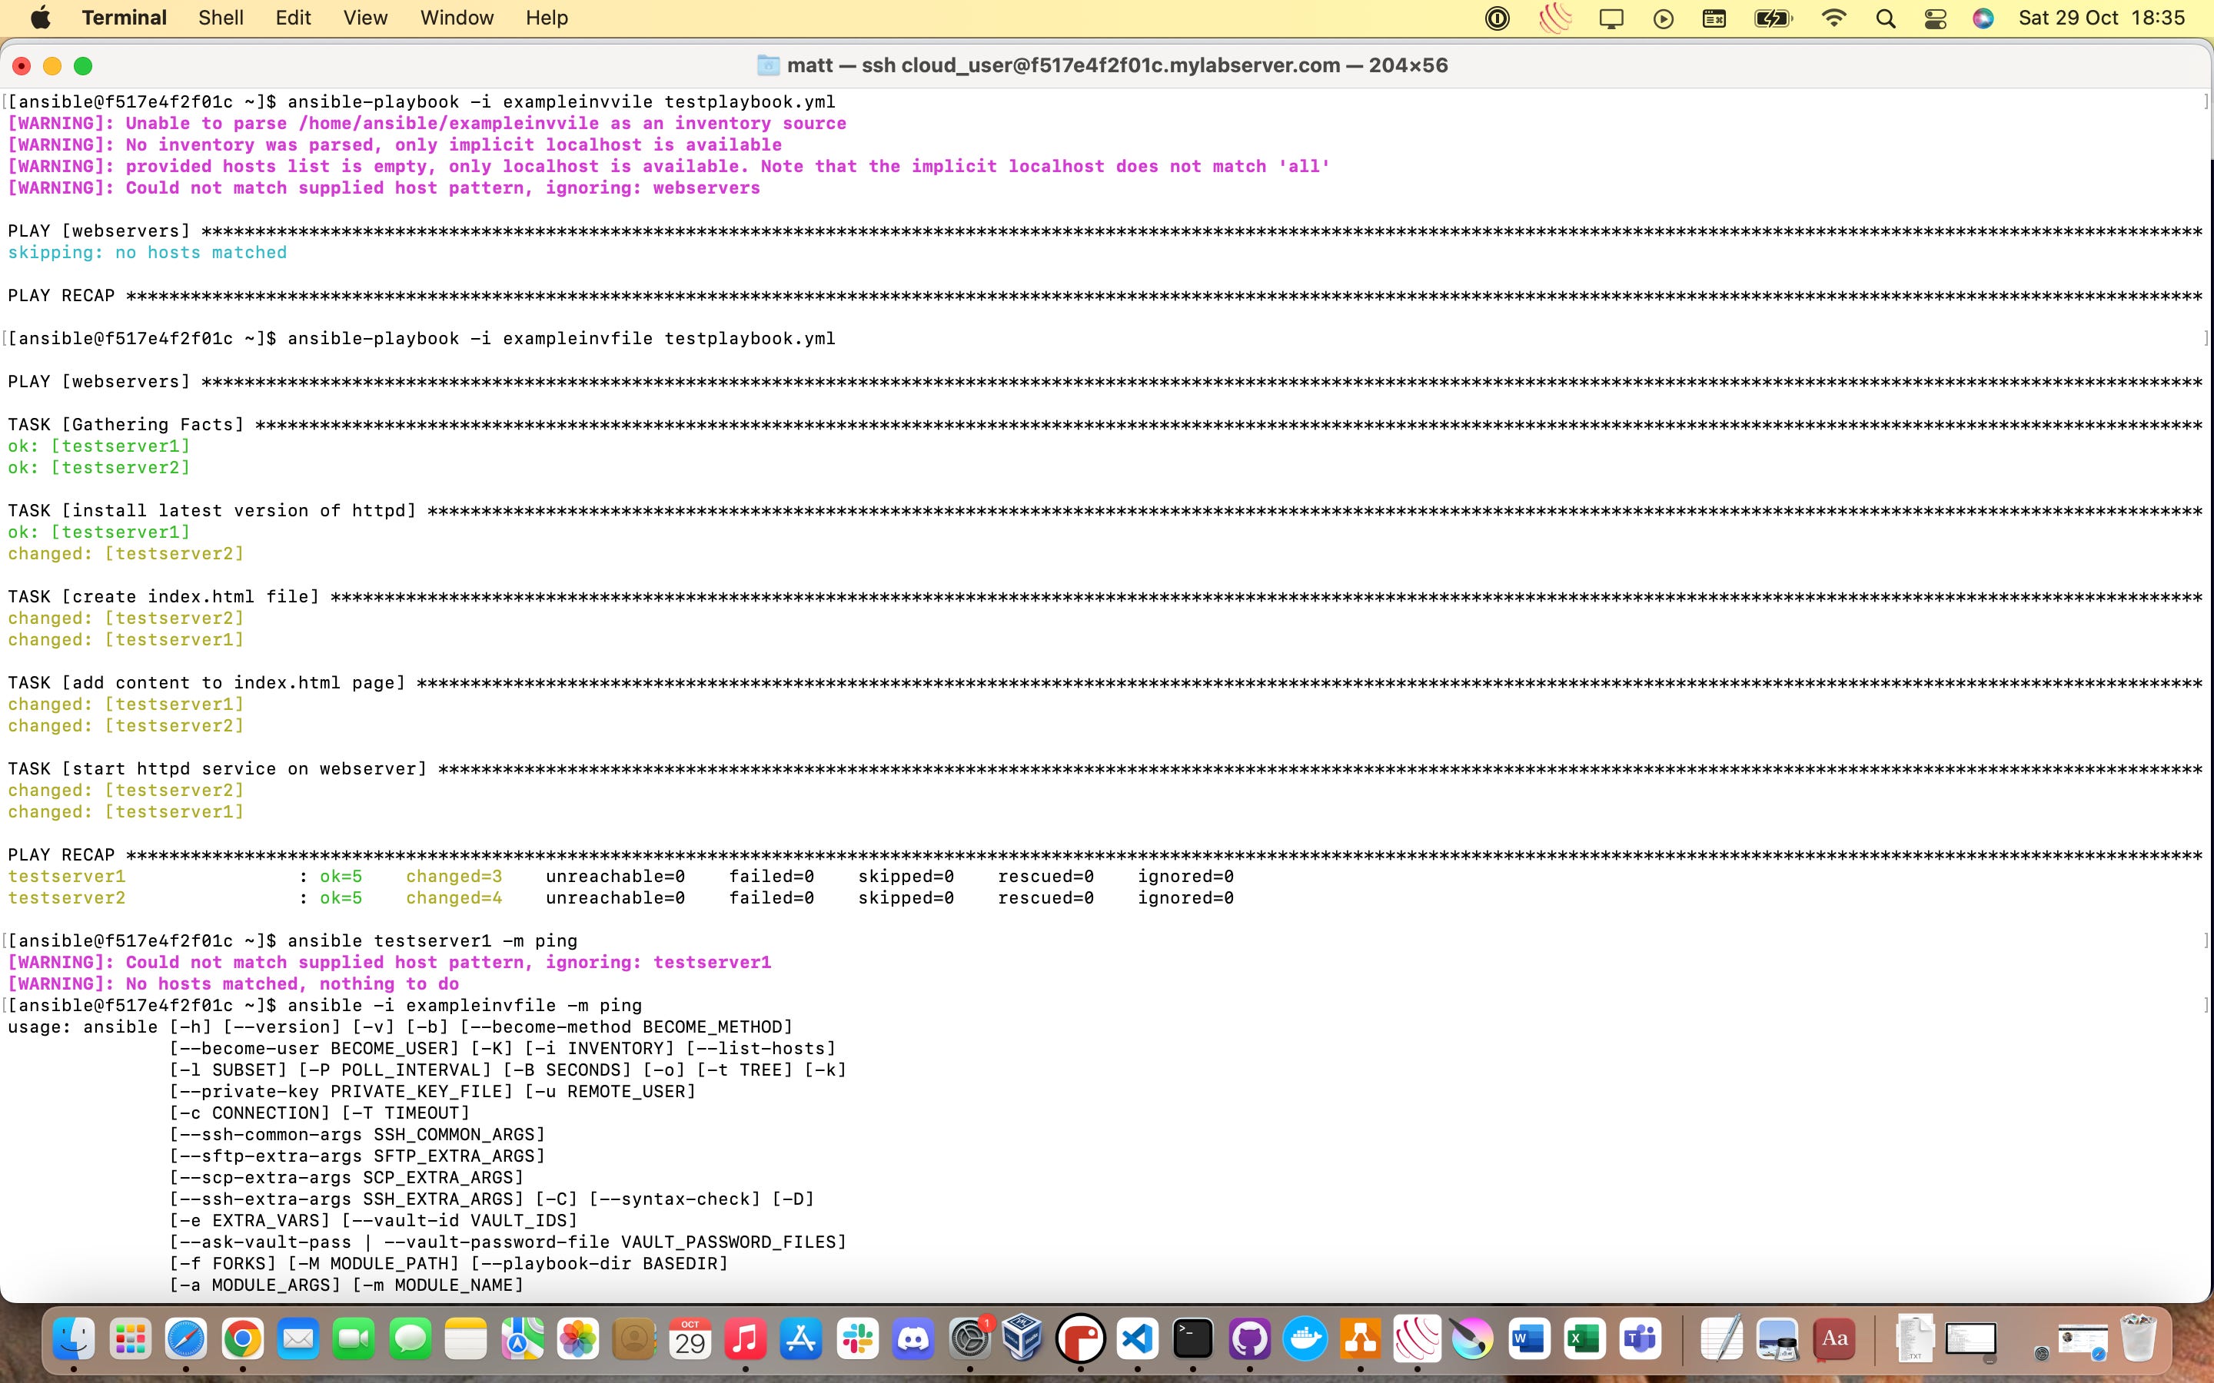Open GitHub Desktop from the Dock
Image resolution: width=2214 pixels, height=1383 pixels.
tap(1248, 1340)
